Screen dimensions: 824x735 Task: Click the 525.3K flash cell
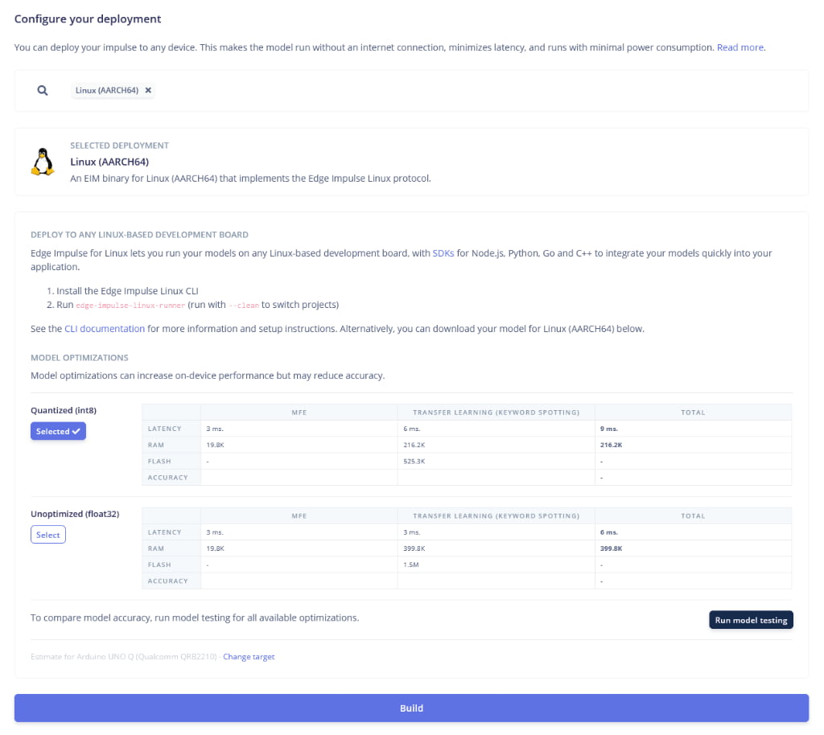[414, 462]
